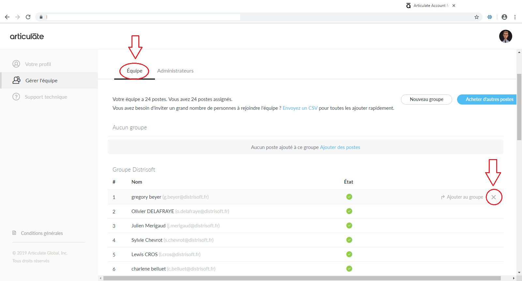Select the Sylvie Chevrot name text
Screen dimensions: 522x281
coord(147,240)
